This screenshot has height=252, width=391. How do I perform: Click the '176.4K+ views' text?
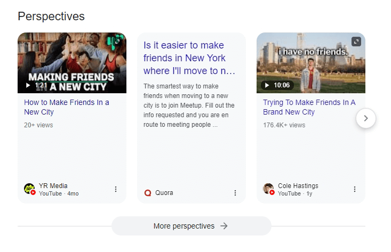click(x=284, y=125)
